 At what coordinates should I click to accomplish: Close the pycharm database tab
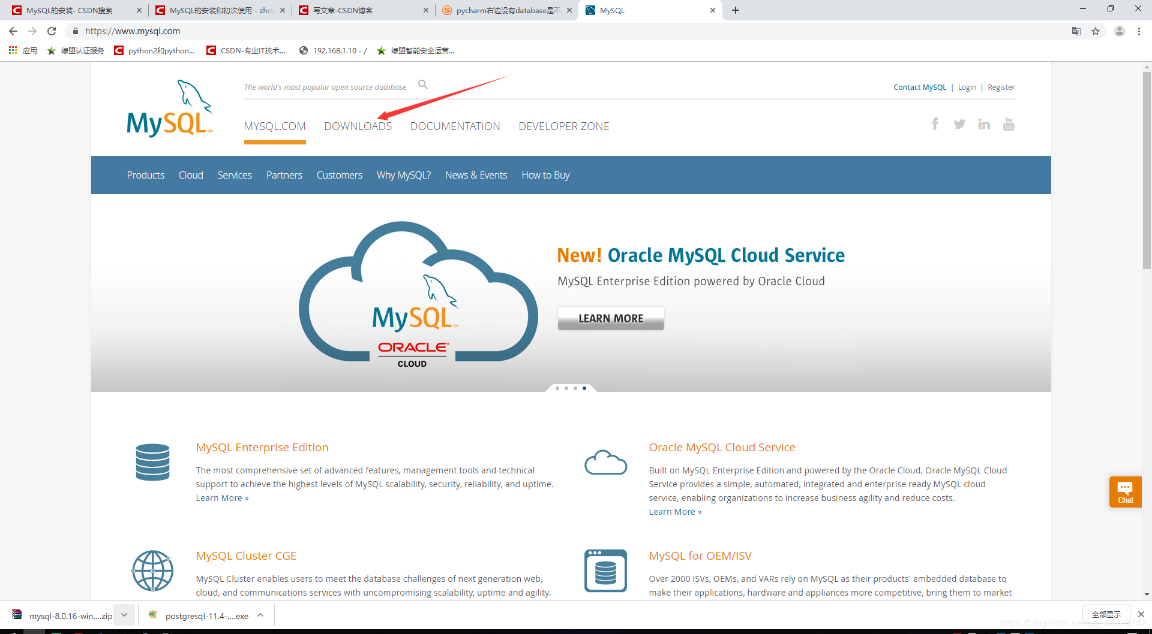(569, 10)
